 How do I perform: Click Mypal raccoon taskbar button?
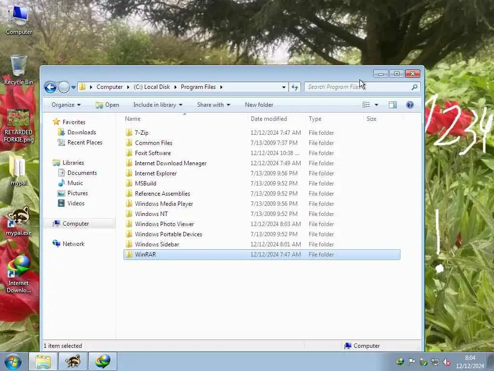point(73,361)
